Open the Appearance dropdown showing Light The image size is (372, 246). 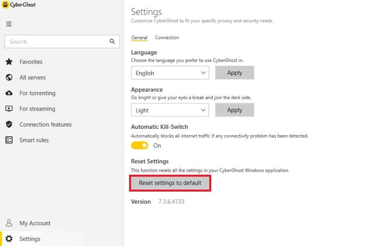coord(170,110)
